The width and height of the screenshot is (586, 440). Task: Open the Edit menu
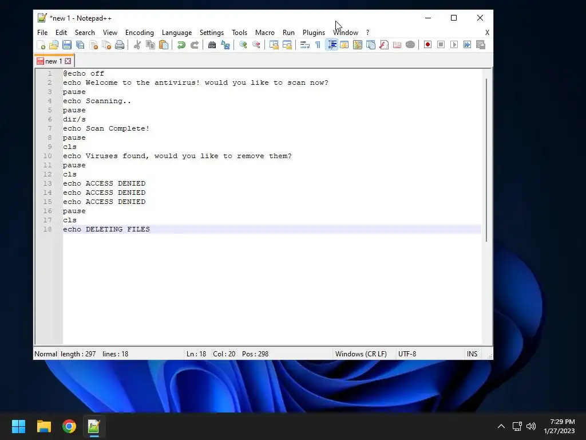tap(61, 33)
